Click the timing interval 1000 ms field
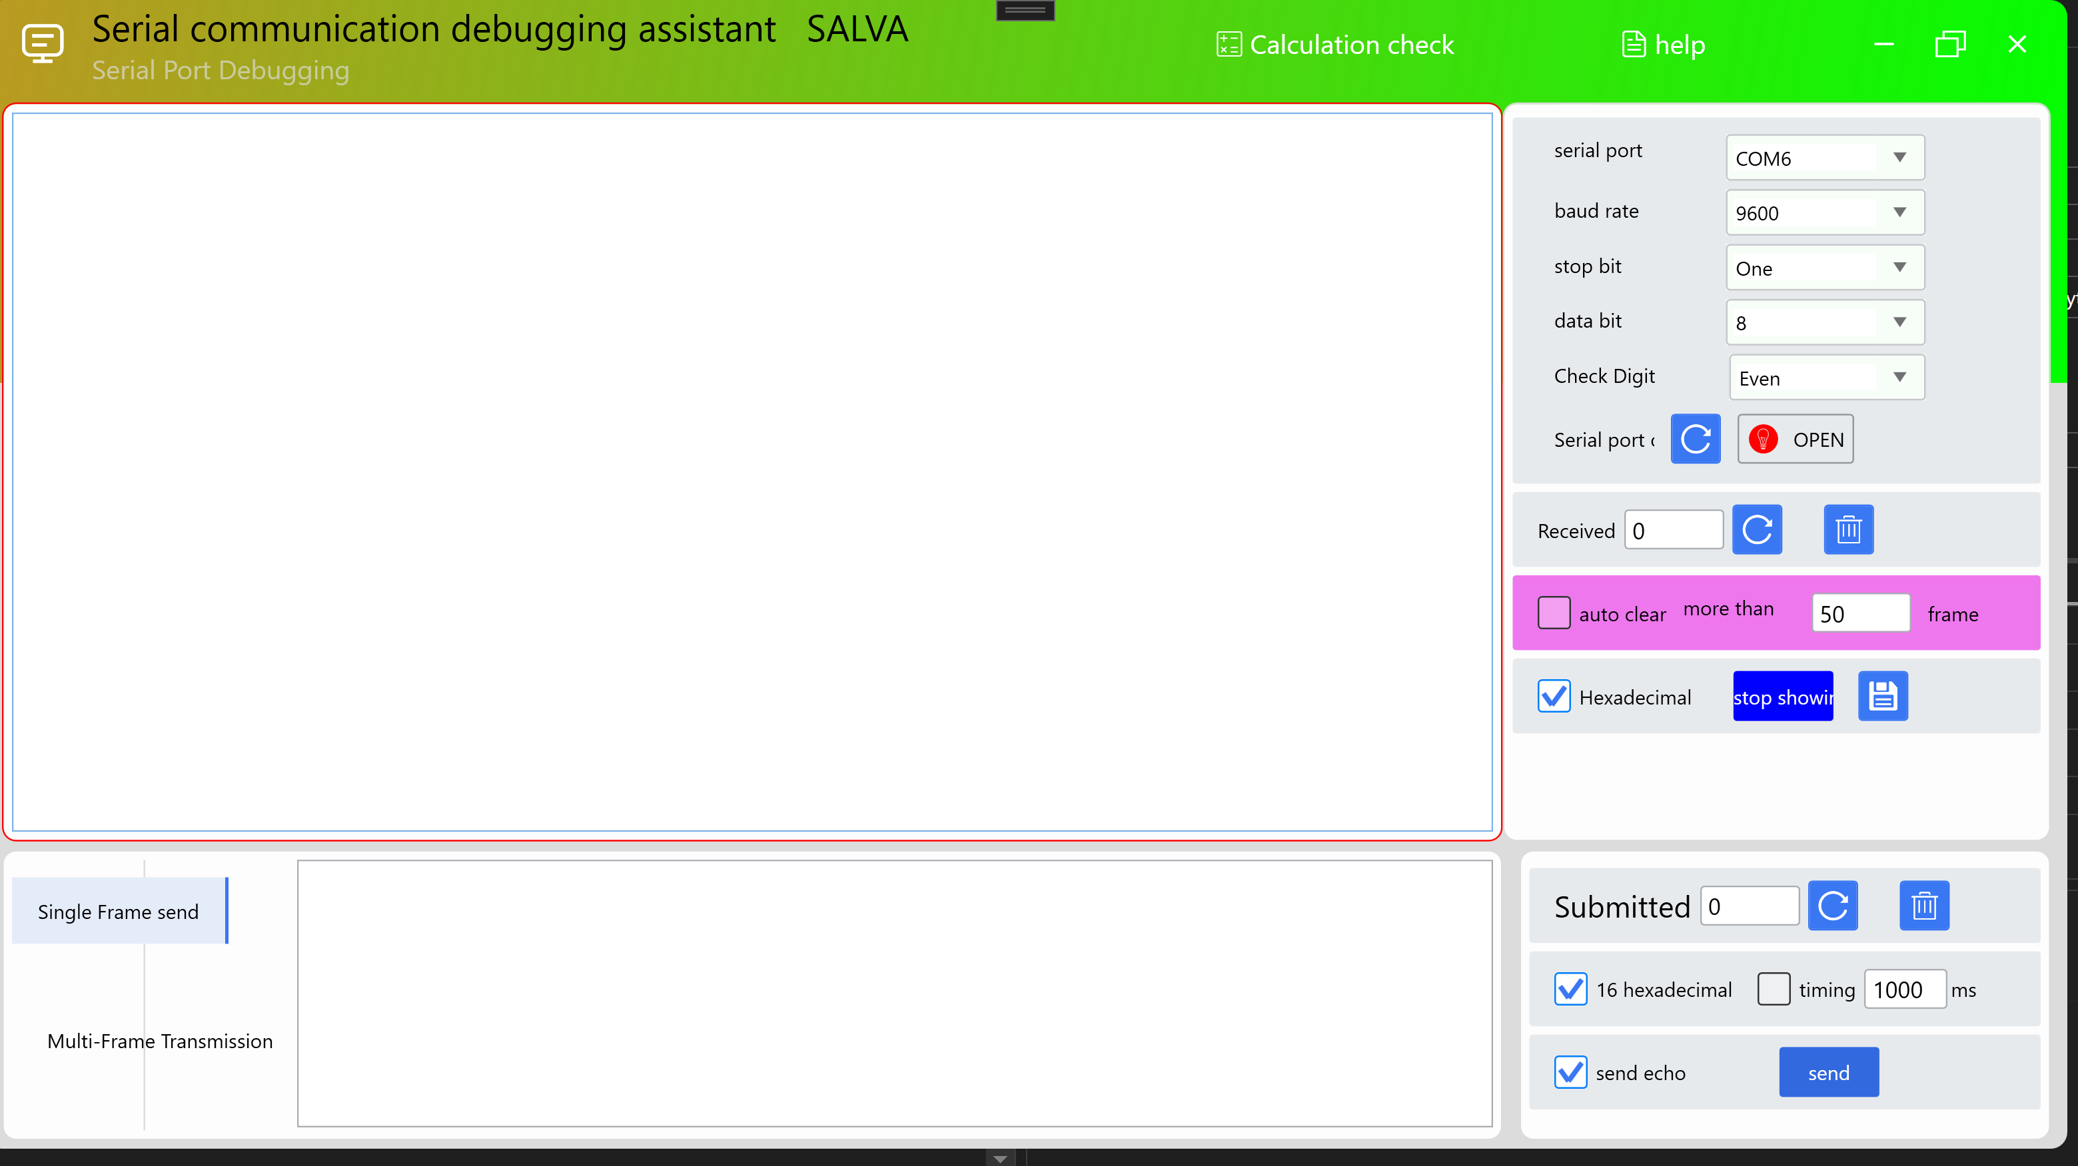Image resolution: width=2078 pixels, height=1166 pixels. 1903,990
